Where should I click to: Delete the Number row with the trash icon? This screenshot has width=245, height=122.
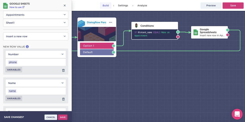click(63, 70)
